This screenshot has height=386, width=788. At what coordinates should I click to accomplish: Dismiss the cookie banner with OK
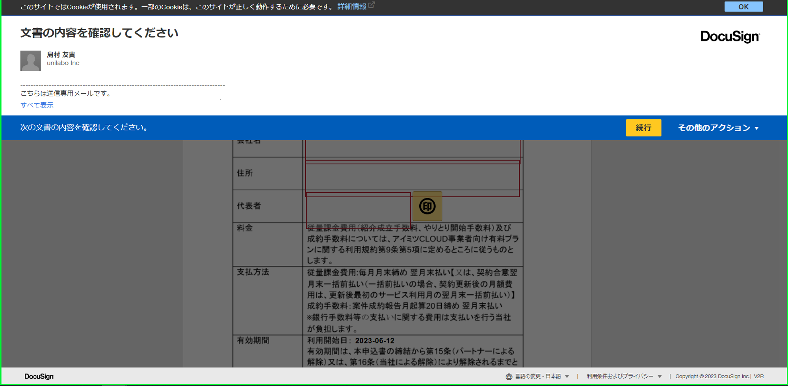[743, 7]
